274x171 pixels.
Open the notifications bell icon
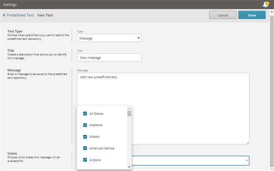pos(266,5)
